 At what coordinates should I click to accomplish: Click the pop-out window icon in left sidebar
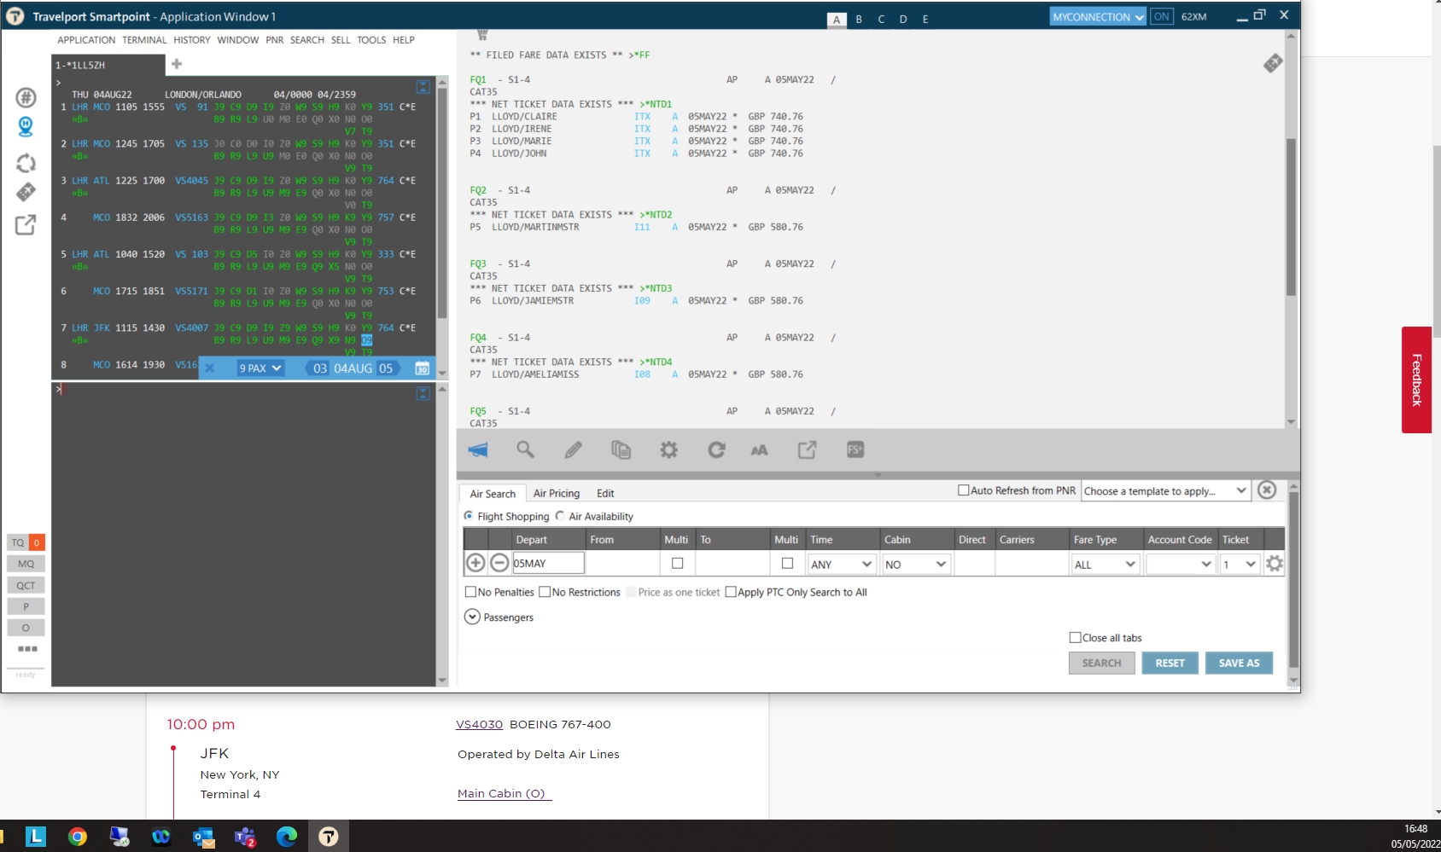point(26,225)
